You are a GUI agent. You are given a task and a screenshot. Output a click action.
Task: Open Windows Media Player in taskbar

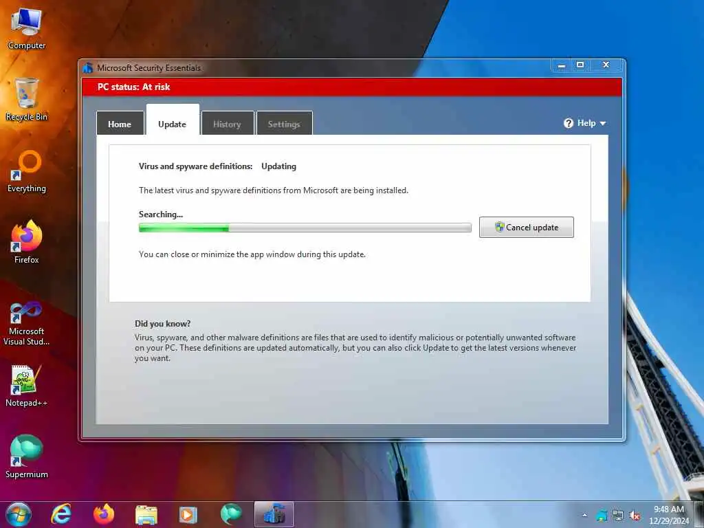[x=188, y=514]
